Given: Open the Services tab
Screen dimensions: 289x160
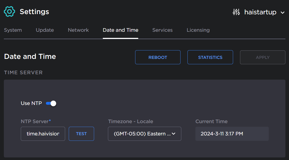Looking at the screenshot, I should pyautogui.click(x=162, y=30).
